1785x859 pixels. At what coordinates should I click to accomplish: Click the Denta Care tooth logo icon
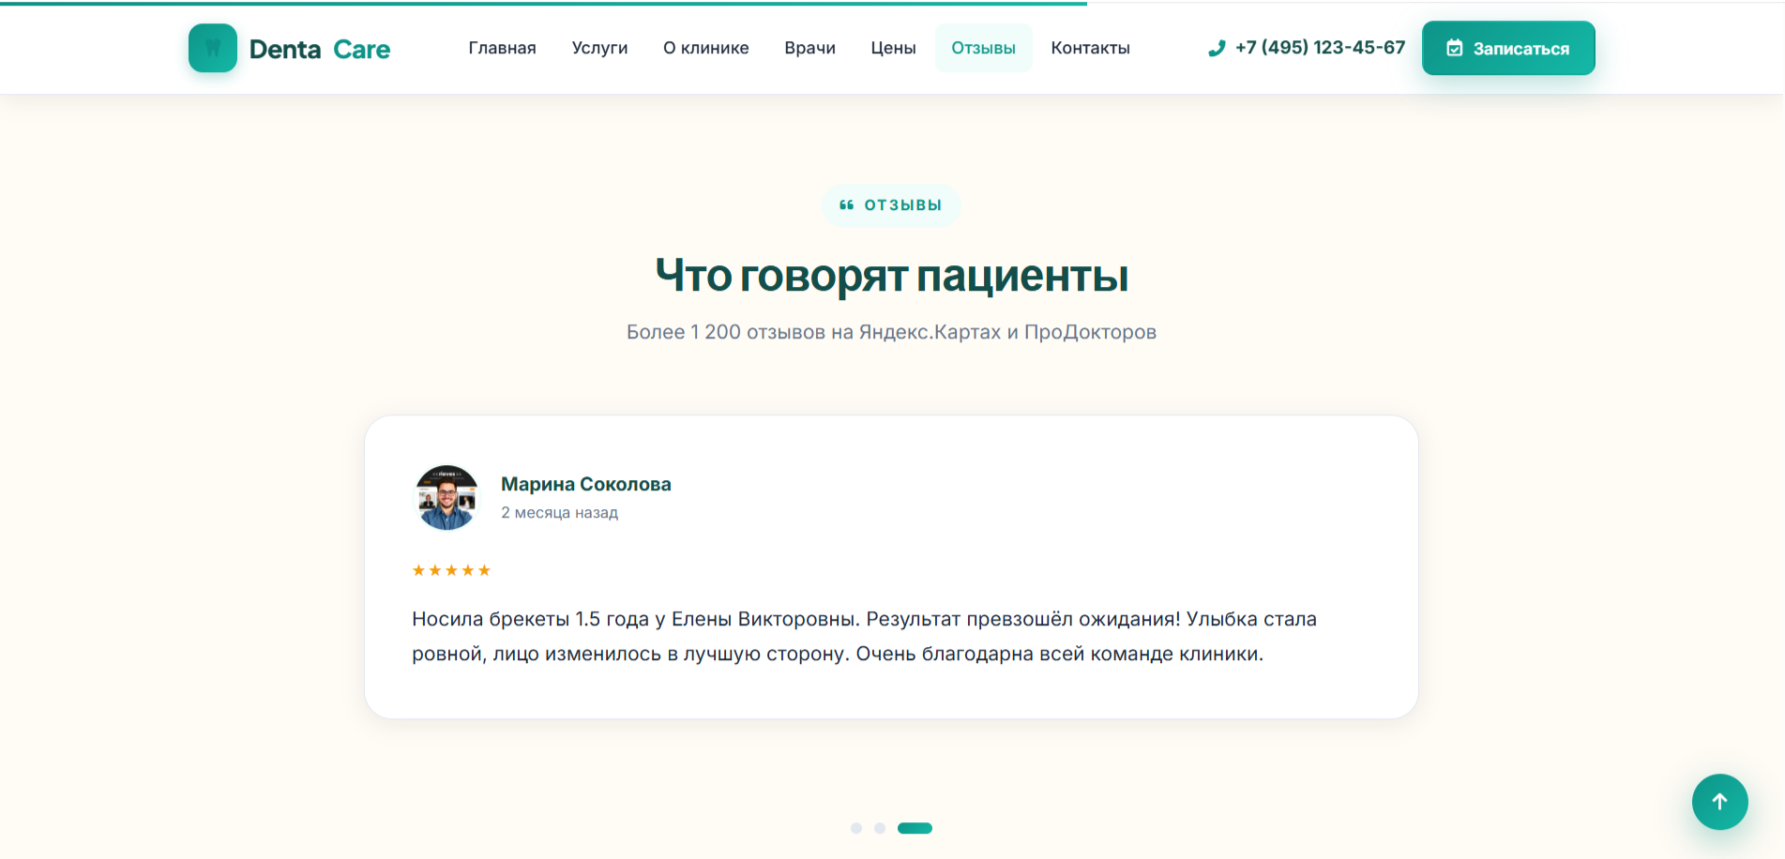(213, 48)
